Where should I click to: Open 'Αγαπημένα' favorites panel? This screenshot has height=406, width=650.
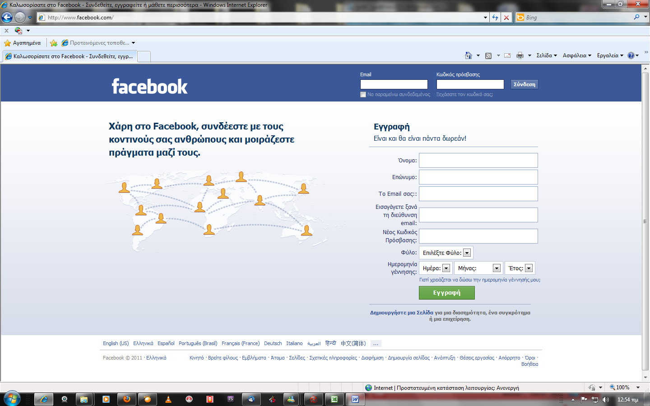(x=23, y=43)
